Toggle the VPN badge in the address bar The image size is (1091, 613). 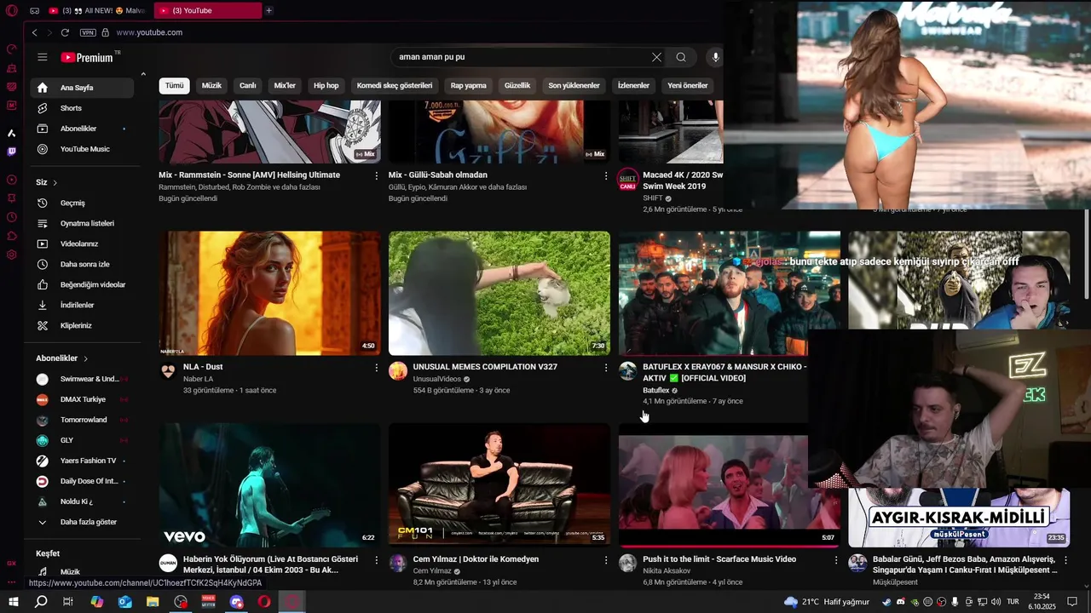pyautogui.click(x=88, y=32)
